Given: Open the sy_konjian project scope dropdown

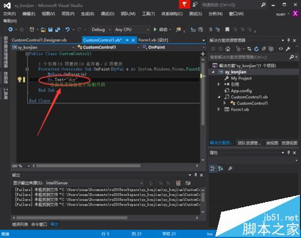Looking at the screenshot, I should [x=43, y=47].
